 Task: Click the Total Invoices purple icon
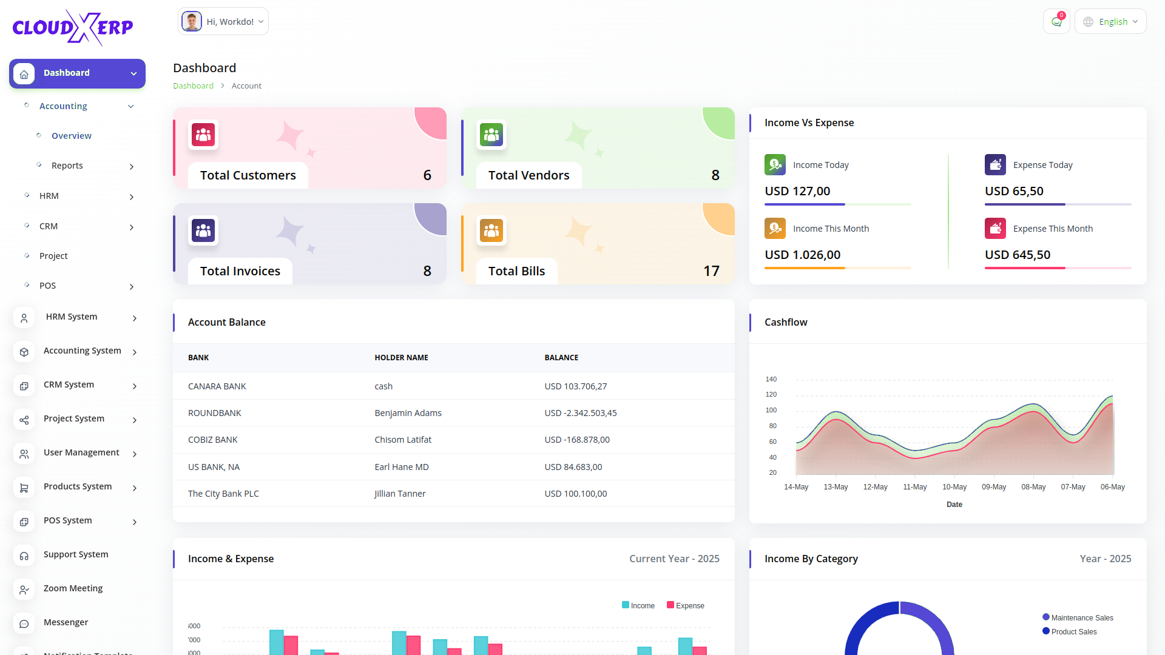tap(203, 230)
